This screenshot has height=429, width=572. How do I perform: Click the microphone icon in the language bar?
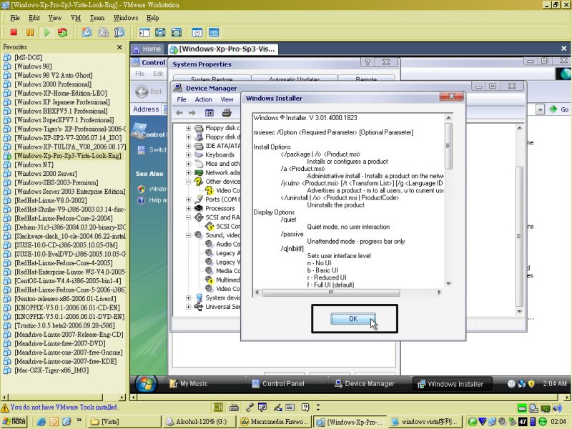pyautogui.click(x=250, y=407)
